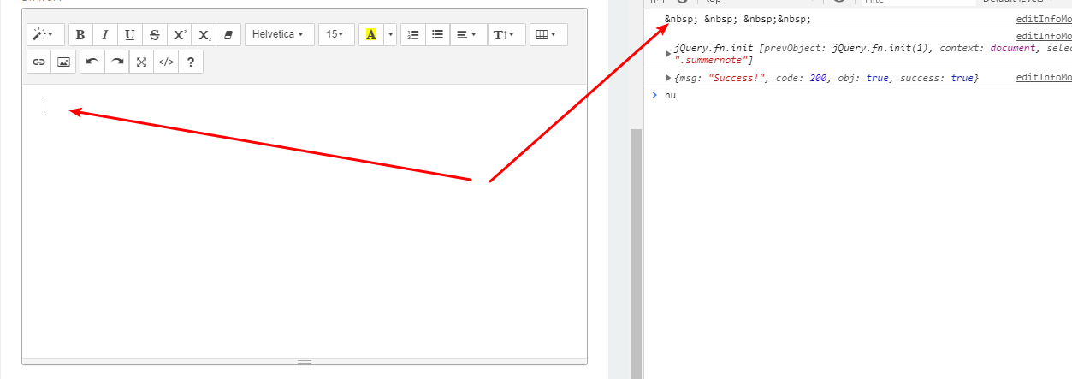
Task: Insert an ordered numbered list
Action: pyautogui.click(x=414, y=34)
